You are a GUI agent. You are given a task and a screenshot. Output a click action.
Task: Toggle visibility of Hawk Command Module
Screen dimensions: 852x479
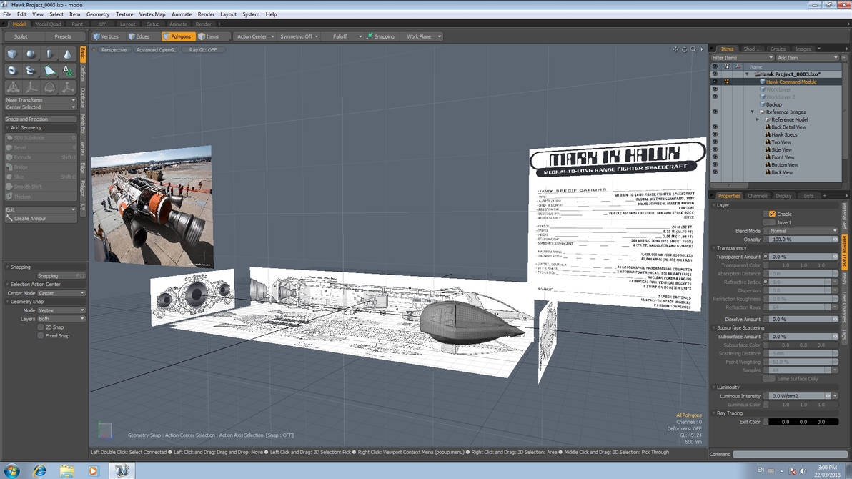pyautogui.click(x=715, y=82)
